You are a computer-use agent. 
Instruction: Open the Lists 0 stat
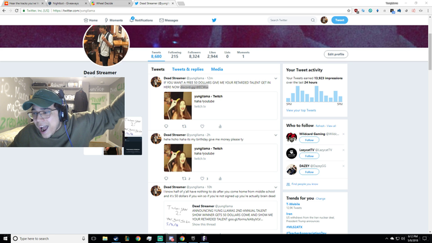pyautogui.click(x=227, y=55)
